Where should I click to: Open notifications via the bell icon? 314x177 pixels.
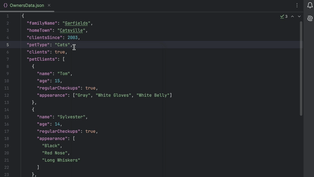click(310, 5)
